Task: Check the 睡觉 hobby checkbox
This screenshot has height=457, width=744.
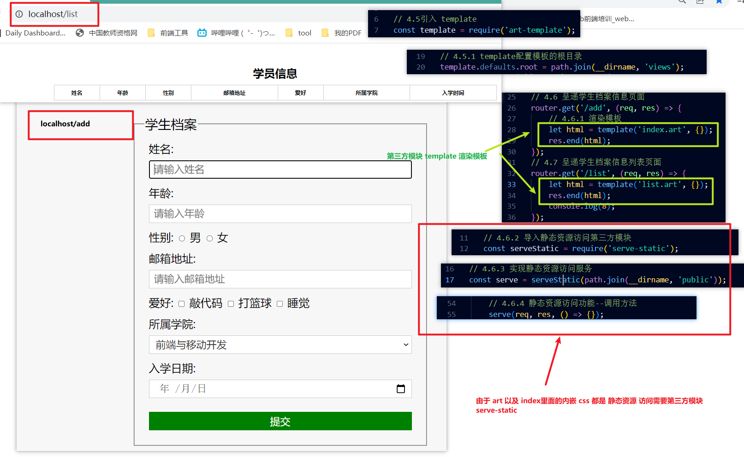Action: [x=280, y=304]
